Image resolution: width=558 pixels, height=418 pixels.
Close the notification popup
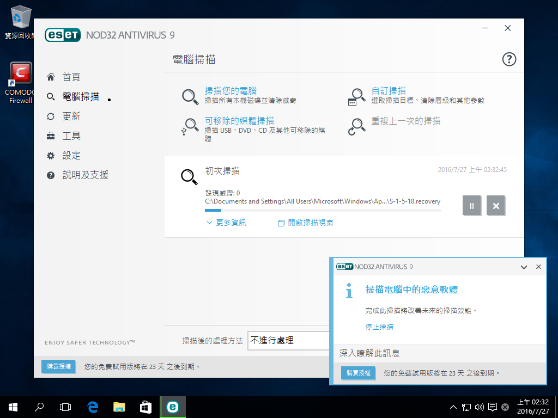(538, 267)
